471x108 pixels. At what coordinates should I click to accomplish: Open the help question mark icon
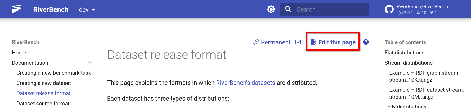coord(366,42)
